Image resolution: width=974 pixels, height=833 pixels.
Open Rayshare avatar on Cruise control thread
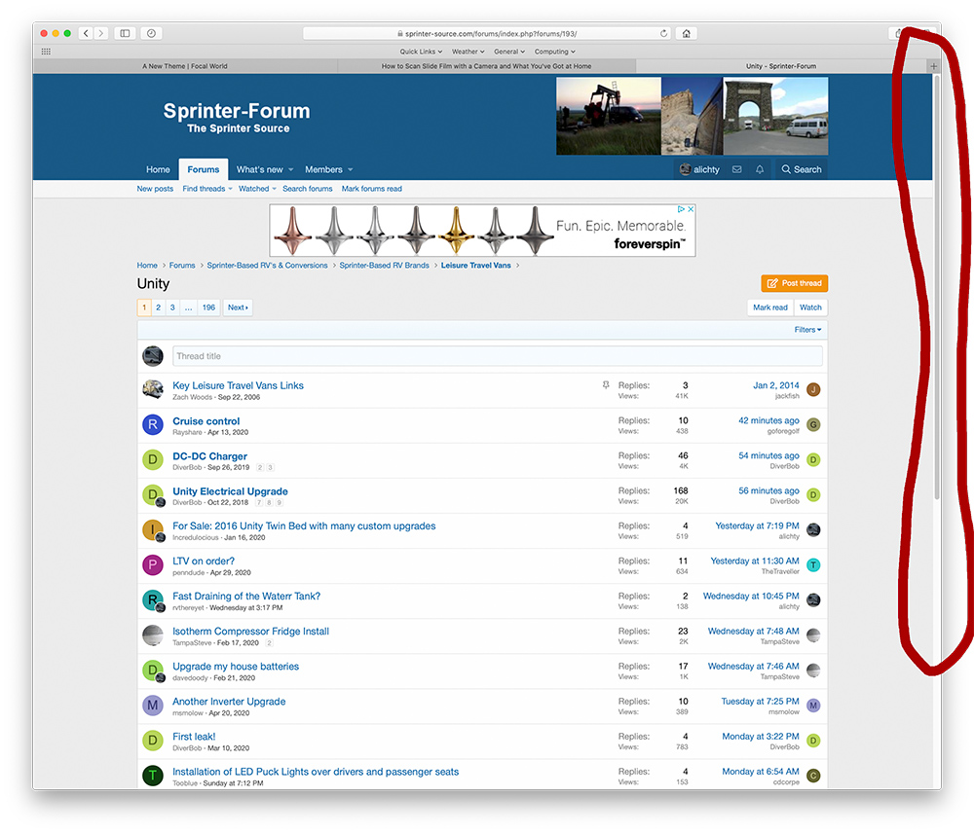pos(153,424)
